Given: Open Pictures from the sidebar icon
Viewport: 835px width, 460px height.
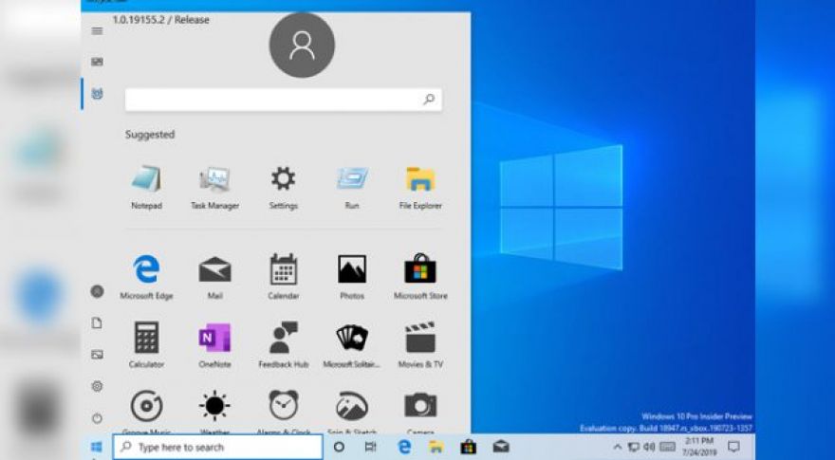Looking at the screenshot, I should [97, 354].
